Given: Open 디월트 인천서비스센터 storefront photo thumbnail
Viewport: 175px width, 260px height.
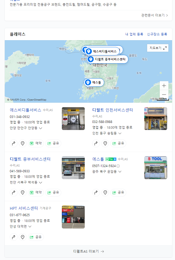Looking at the screenshot, I should (156, 118).
